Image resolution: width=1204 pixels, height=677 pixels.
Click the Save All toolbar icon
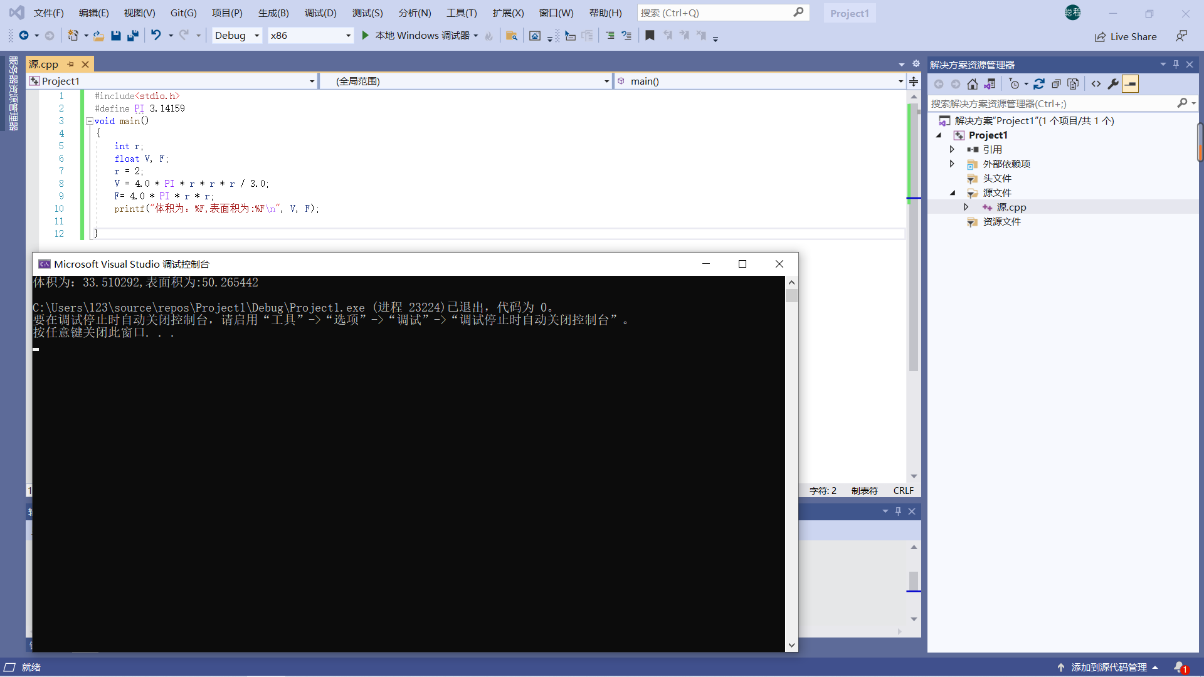coord(132,36)
